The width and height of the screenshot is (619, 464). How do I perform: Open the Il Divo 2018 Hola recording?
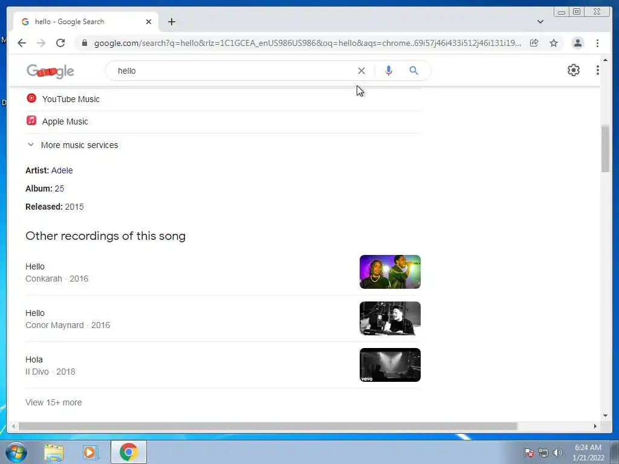[223, 366]
